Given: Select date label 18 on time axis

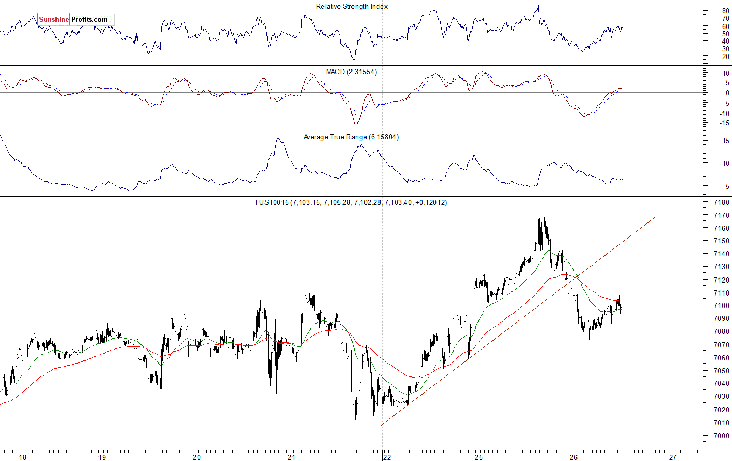Looking at the screenshot, I should pyautogui.click(x=23, y=457).
